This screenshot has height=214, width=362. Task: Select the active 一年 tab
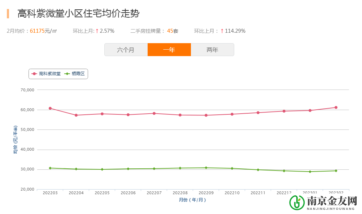[169, 50]
